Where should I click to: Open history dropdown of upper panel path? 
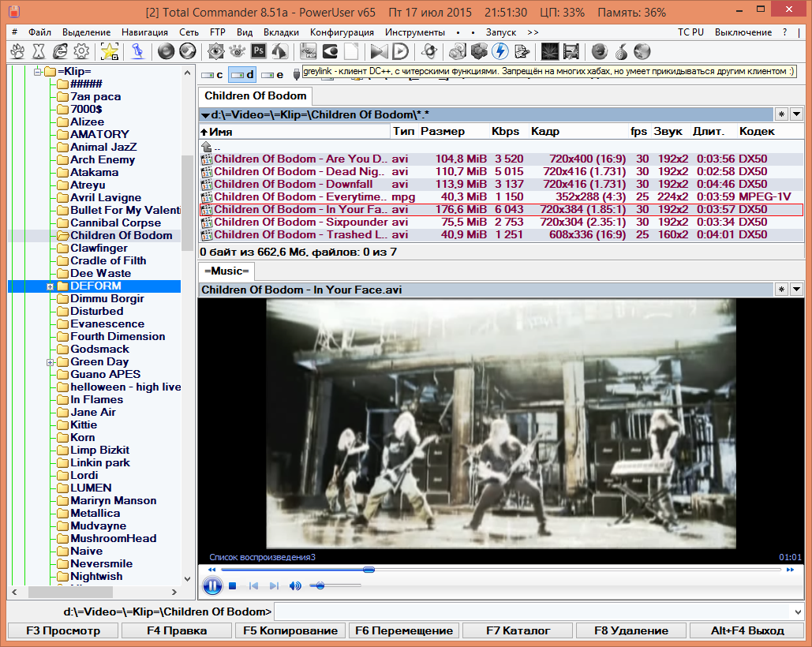[x=796, y=114]
